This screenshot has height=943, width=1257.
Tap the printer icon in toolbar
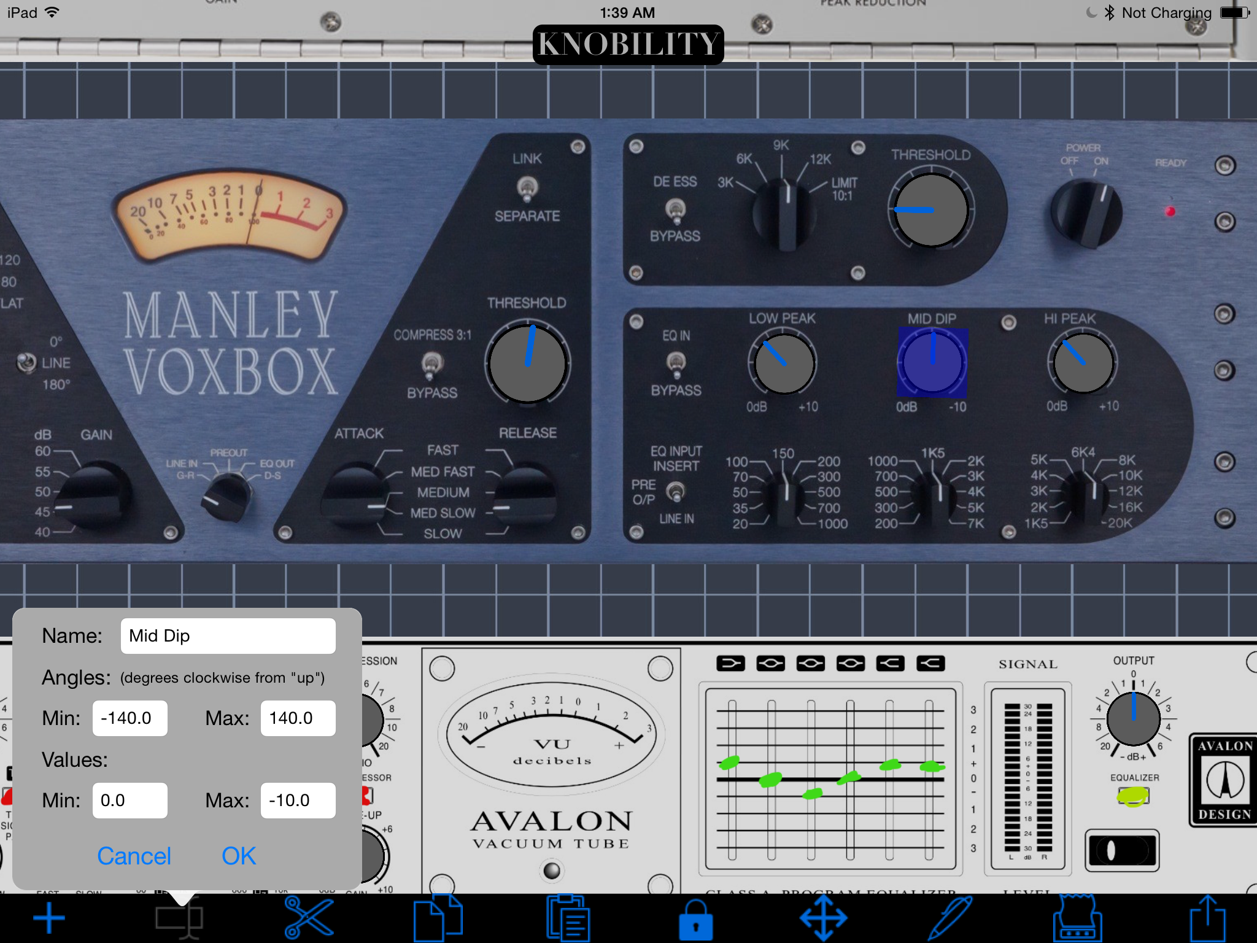coord(1078,918)
